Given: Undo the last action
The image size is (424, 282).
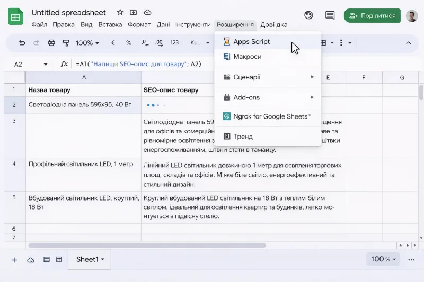Looking at the screenshot, I should [22, 43].
